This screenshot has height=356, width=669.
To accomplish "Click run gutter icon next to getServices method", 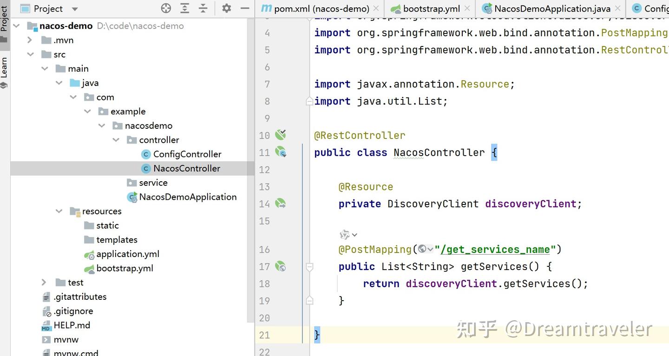I will click(281, 266).
